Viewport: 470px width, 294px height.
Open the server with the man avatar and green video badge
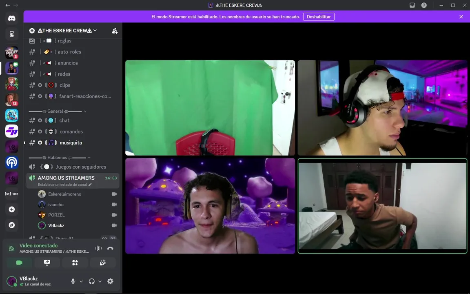point(12,68)
